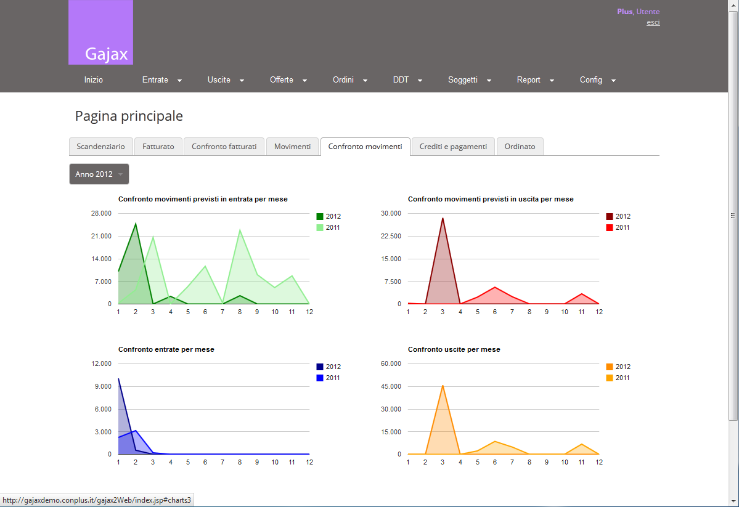
Task: Open the Ordinato tab
Action: click(x=520, y=147)
